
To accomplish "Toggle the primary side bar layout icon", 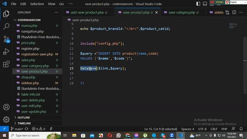I will pos(198,4).
